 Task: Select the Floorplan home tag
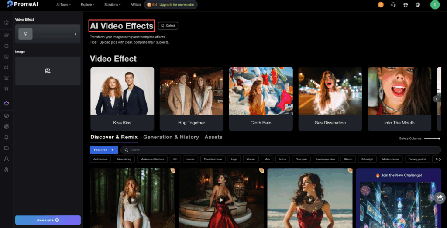tap(213, 159)
